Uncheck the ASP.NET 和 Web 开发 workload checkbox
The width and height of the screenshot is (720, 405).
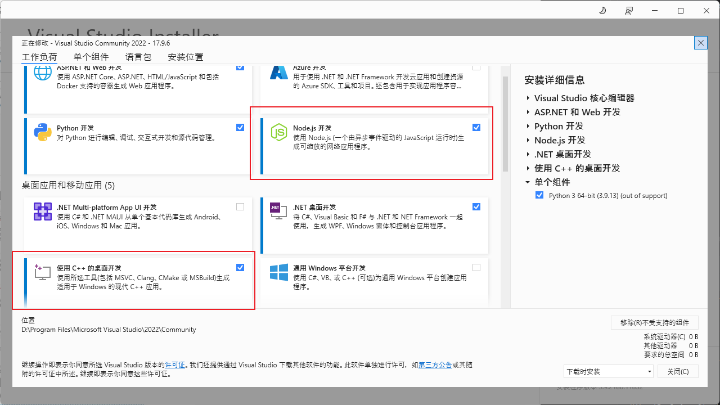click(240, 67)
